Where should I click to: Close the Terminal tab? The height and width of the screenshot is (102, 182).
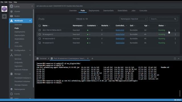tap(49, 59)
